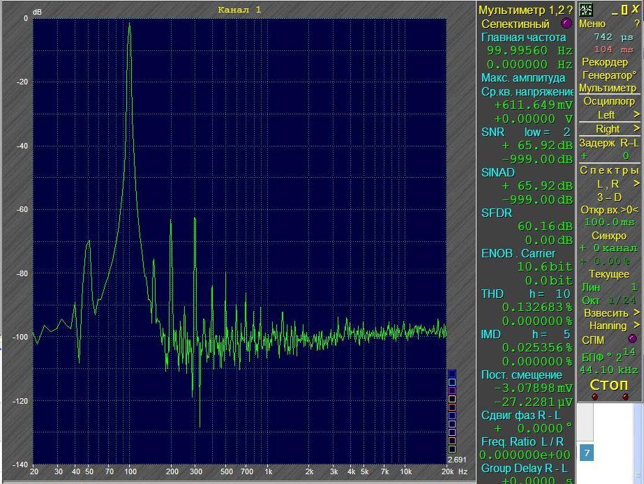Click the blue square icon labeled 7
Image resolution: width=644 pixels, height=484 pixels.
[587, 453]
